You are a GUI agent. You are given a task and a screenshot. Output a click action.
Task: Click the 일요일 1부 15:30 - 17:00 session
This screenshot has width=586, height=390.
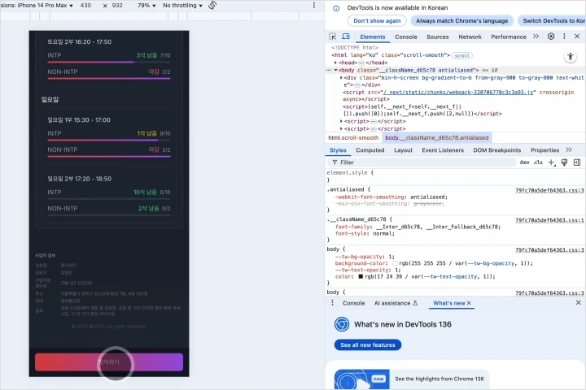[79, 119]
